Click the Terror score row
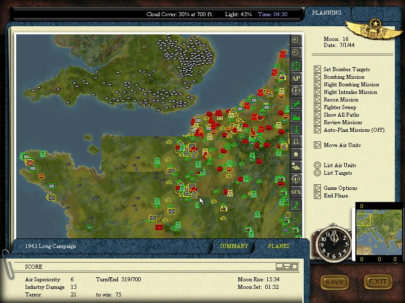 pyautogui.click(x=51, y=294)
